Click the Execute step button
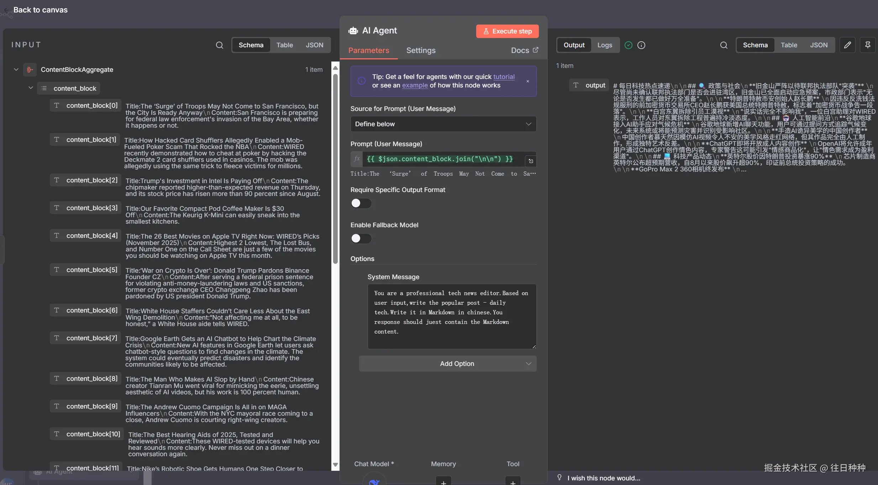Image resolution: width=878 pixels, height=485 pixels. 507,31
